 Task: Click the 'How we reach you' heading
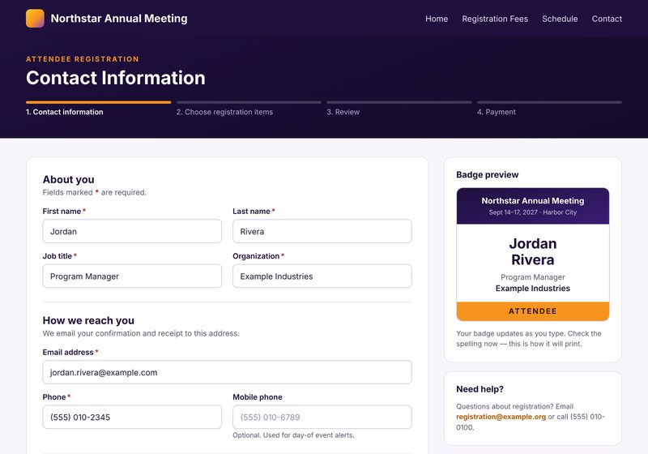tap(88, 320)
